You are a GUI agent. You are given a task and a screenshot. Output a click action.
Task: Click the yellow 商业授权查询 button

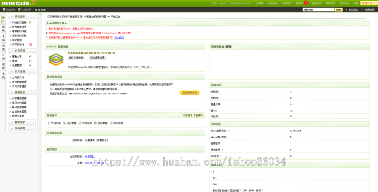coord(189,92)
